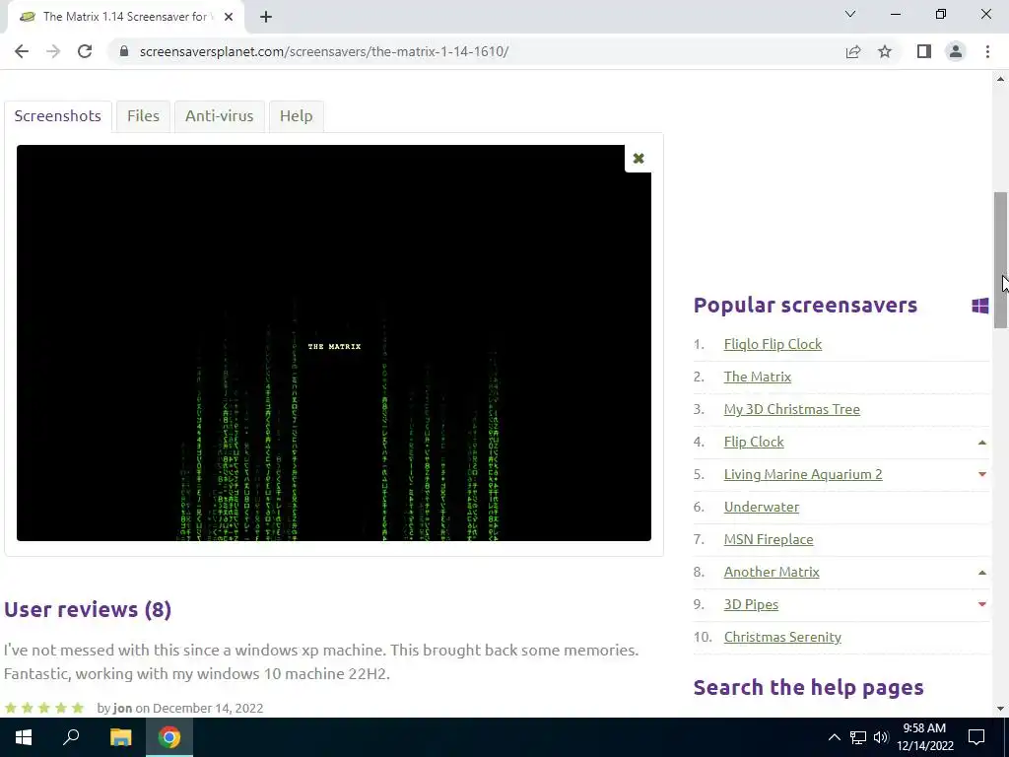The width and height of the screenshot is (1009, 757).
Task: Open the Windows Start menu
Action: tap(24, 737)
